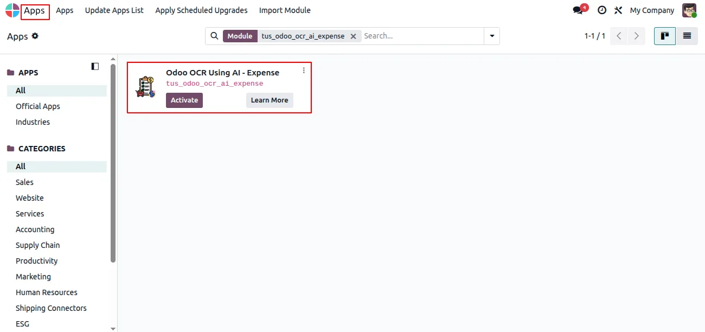
Task: Click the sidebar scroll down arrow
Action: pos(113,328)
